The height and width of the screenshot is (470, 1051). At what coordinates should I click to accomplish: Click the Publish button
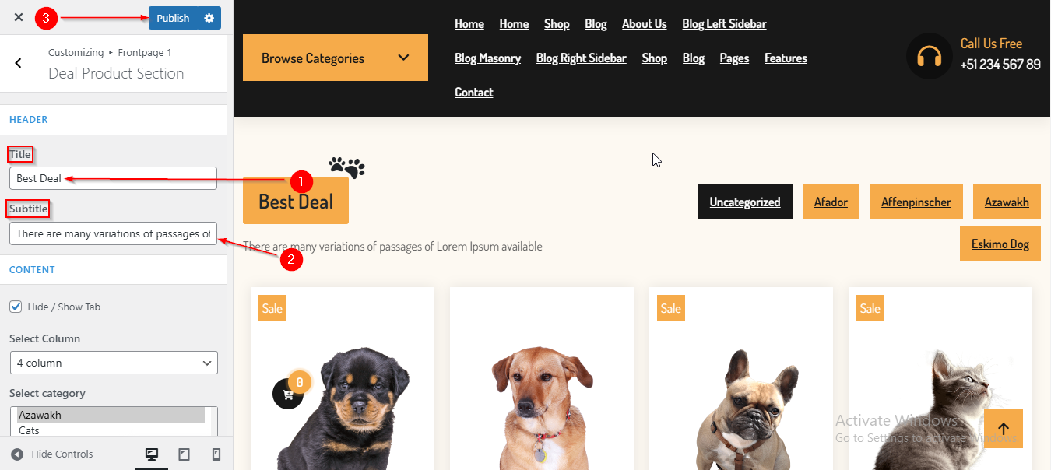pos(173,18)
